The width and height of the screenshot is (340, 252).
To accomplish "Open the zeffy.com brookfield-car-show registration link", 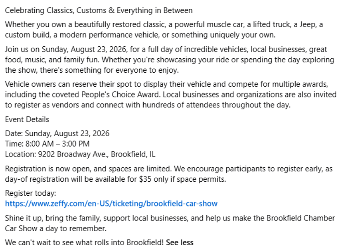I will point(111,204).
